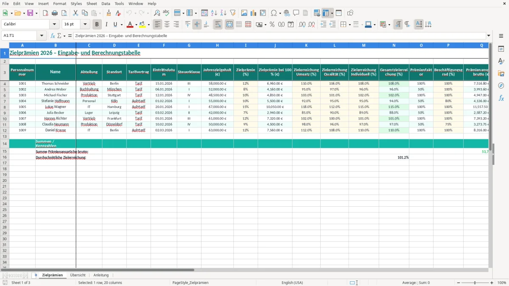Click the Export as PDF icon

[x=45, y=13]
